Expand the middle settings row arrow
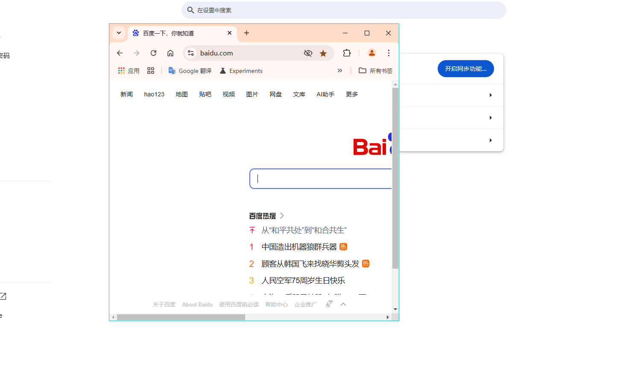The height and width of the screenshot is (365, 623). pos(491,118)
